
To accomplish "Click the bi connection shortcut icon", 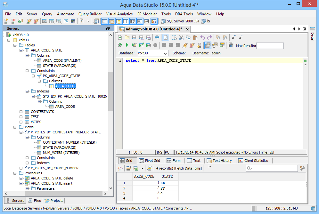I will [204, 21].
